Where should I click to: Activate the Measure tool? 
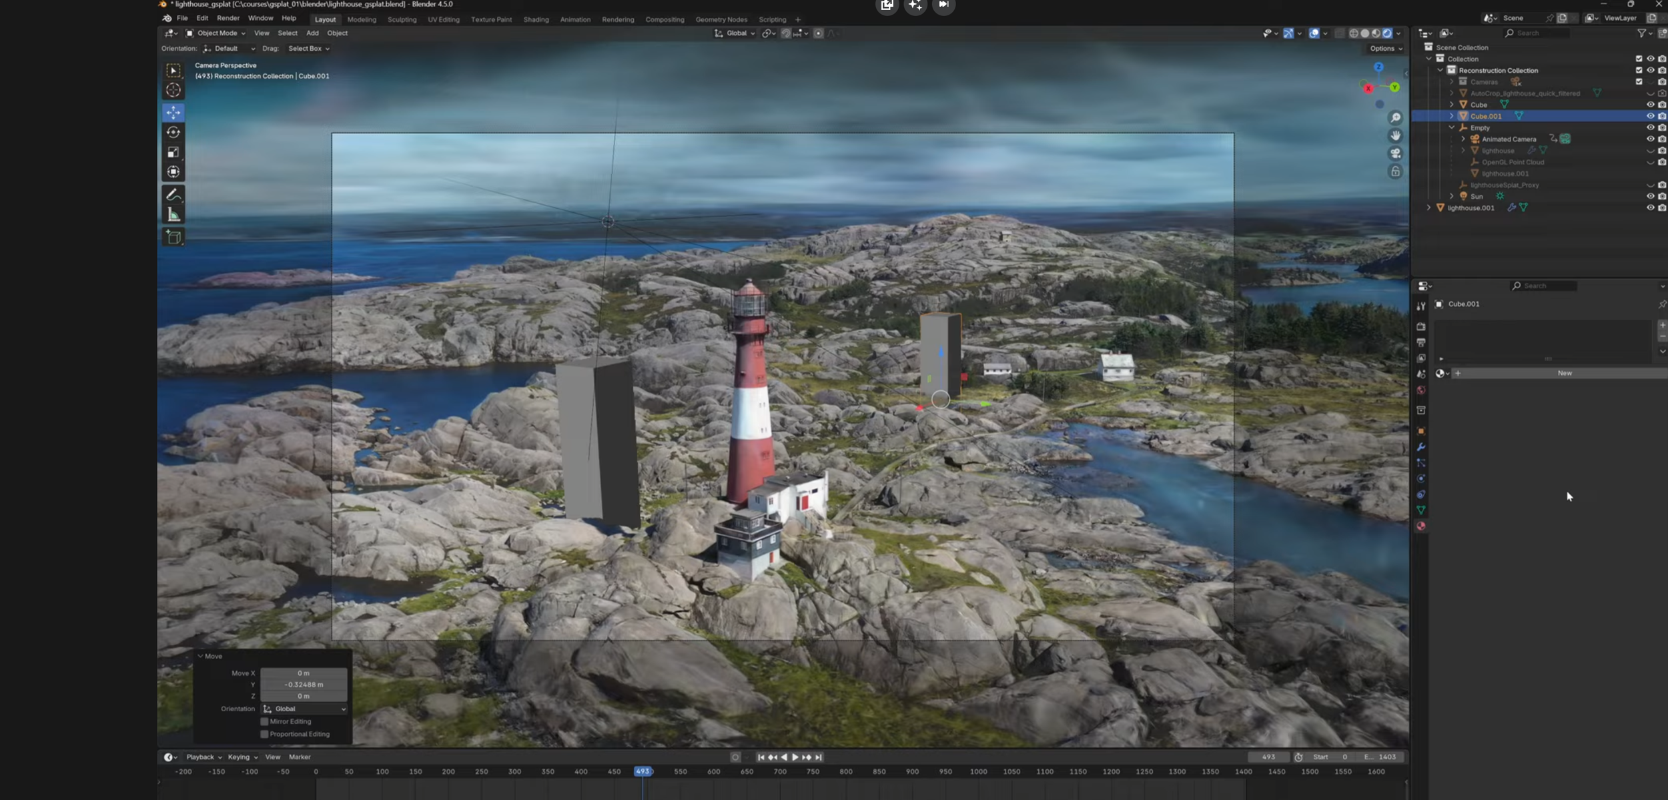click(173, 214)
